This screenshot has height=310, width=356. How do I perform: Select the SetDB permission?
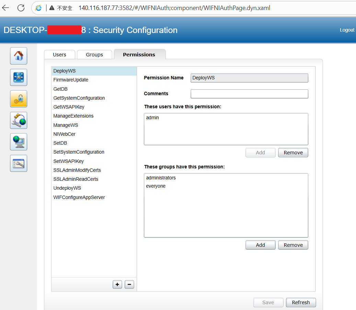(94, 143)
